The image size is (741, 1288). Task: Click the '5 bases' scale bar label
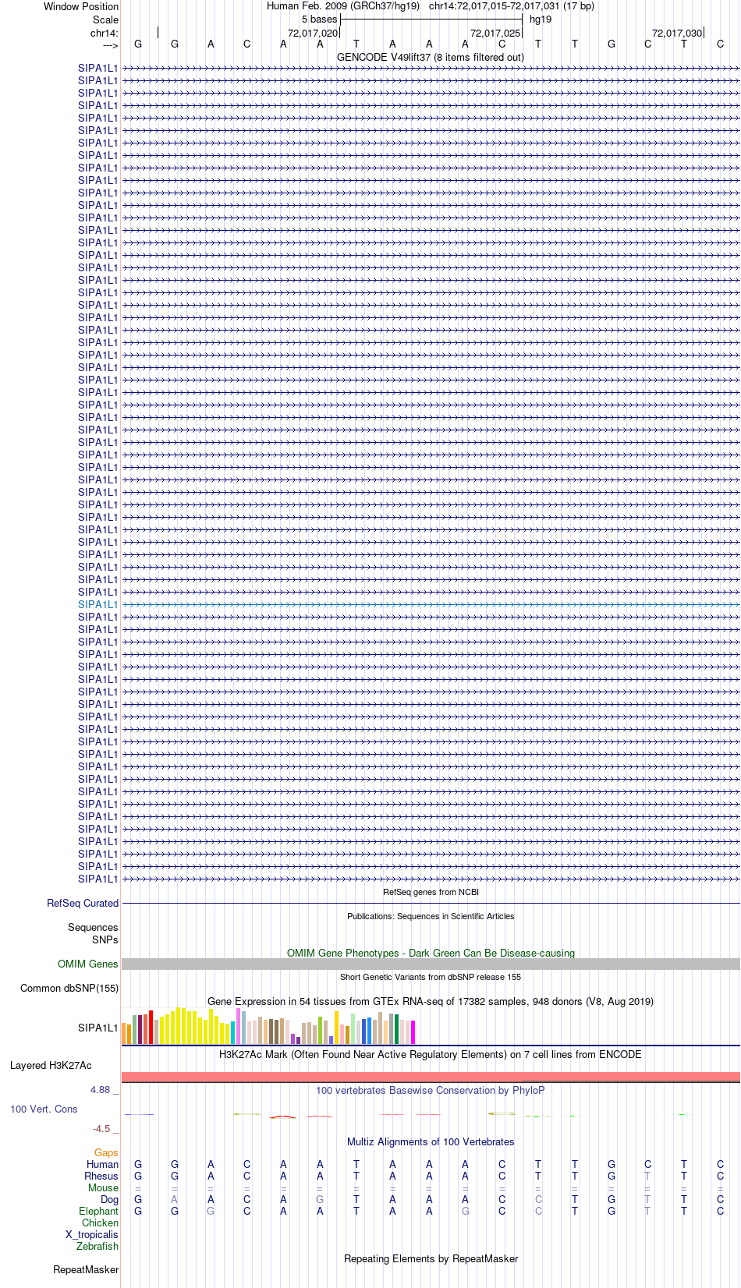pyautogui.click(x=320, y=19)
